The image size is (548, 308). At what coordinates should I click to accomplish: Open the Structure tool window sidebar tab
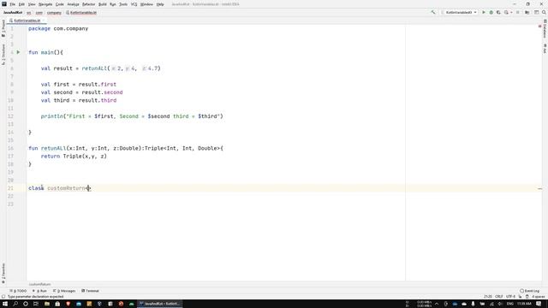(3, 54)
